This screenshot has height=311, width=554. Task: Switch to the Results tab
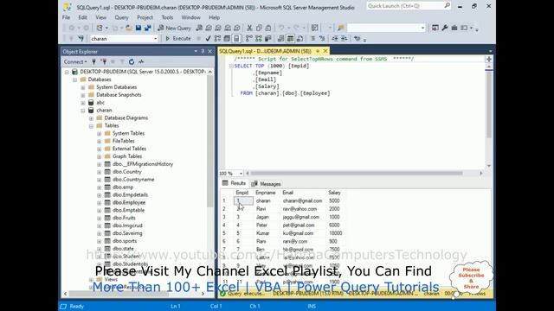(x=234, y=183)
